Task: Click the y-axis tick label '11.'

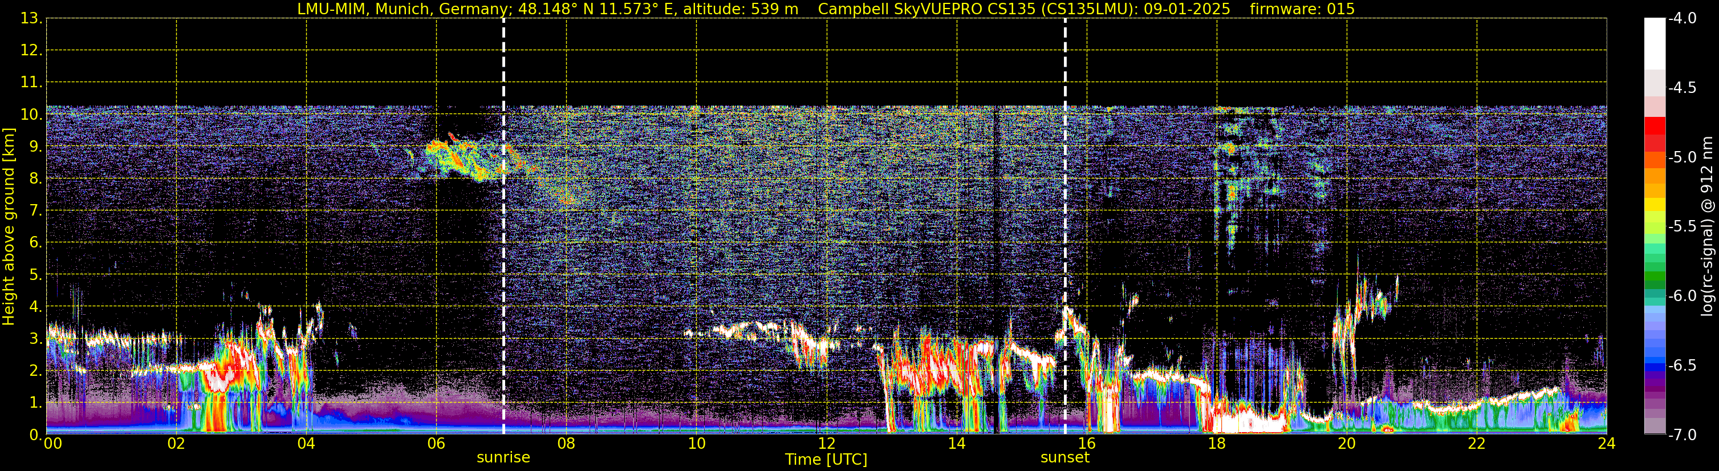Action: [x=31, y=82]
